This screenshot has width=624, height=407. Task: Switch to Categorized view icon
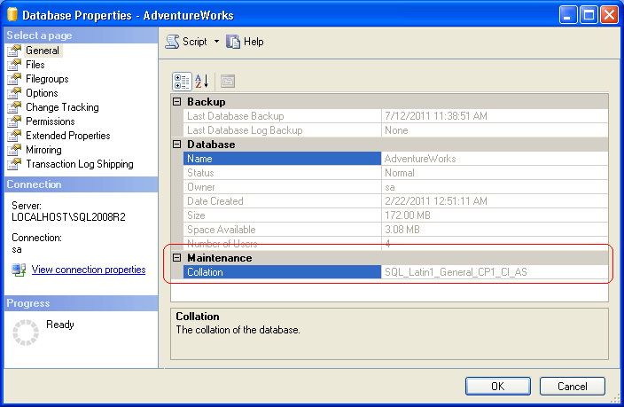pos(182,82)
